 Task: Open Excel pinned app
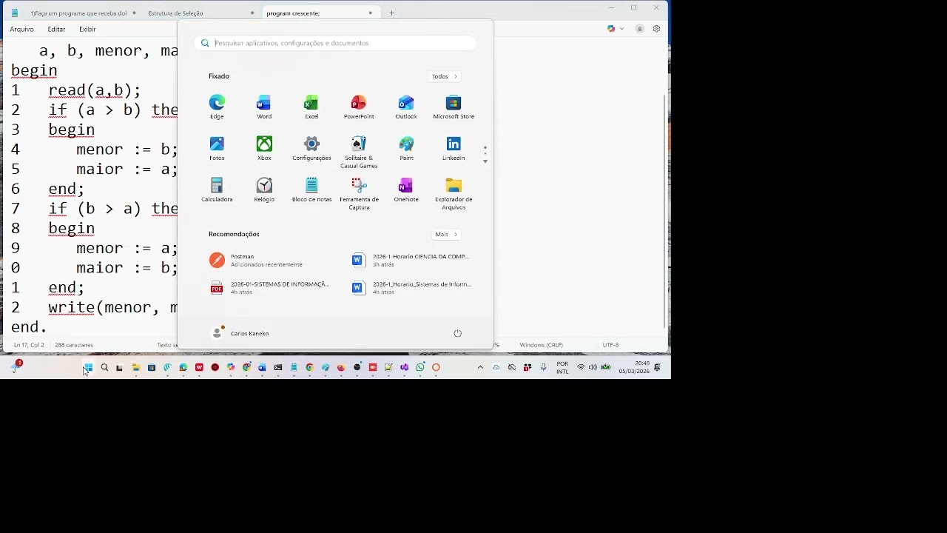pos(311,107)
